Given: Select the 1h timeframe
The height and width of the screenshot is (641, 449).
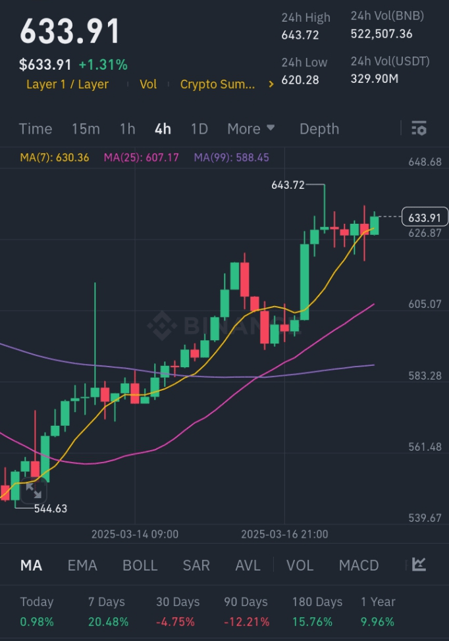Looking at the screenshot, I should click(x=127, y=129).
